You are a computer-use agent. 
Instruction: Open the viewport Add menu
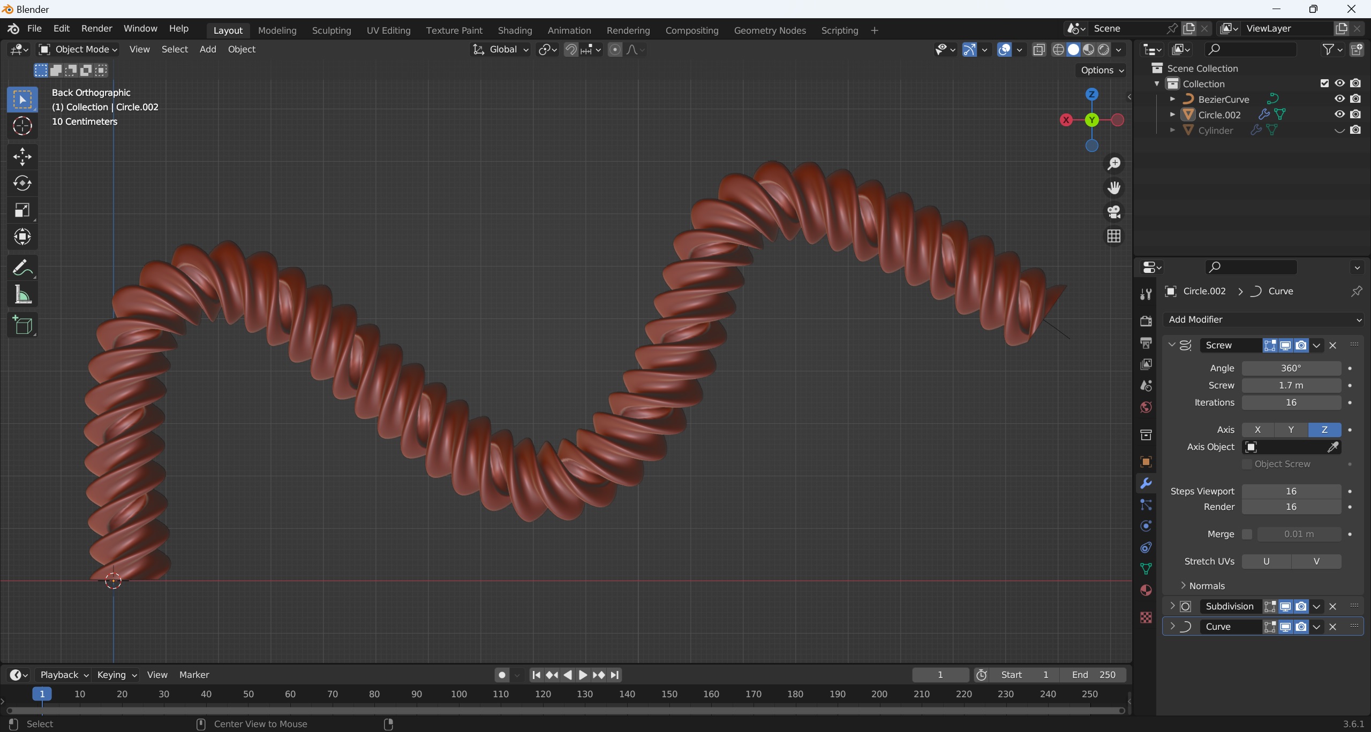point(208,50)
